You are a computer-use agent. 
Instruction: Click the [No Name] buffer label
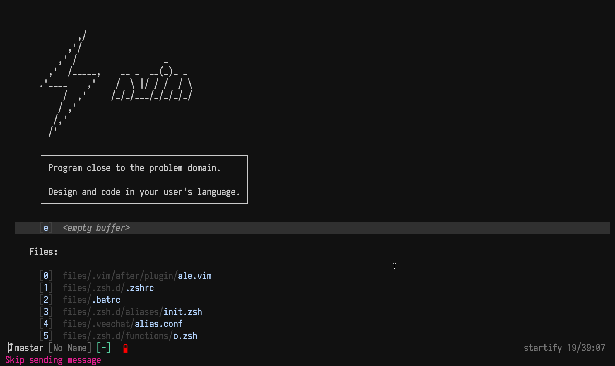[x=70, y=348]
